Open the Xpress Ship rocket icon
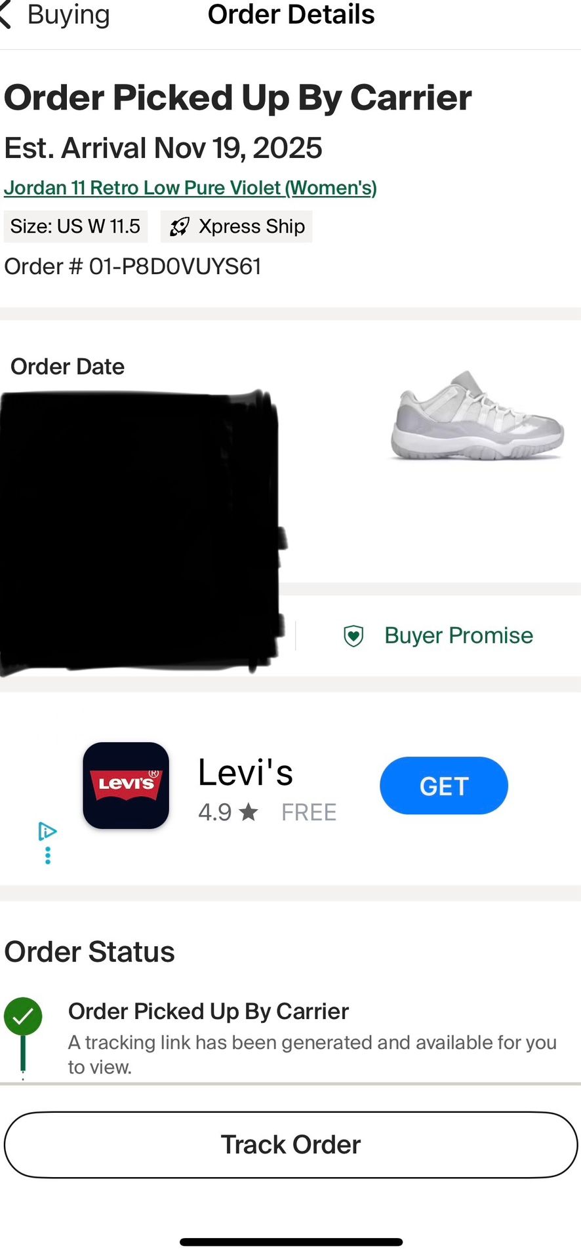The width and height of the screenshot is (581, 1259). tap(179, 227)
